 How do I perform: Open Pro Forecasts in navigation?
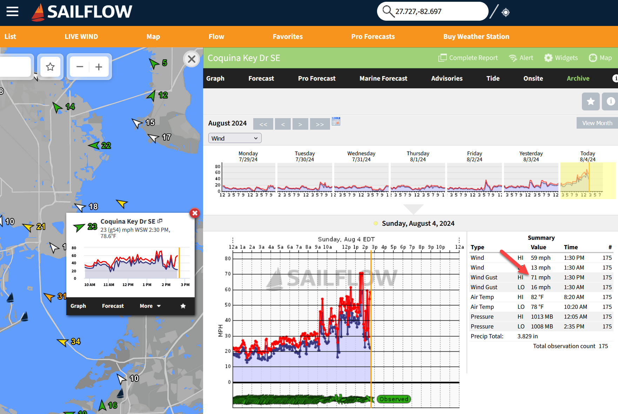click(373, 36)
